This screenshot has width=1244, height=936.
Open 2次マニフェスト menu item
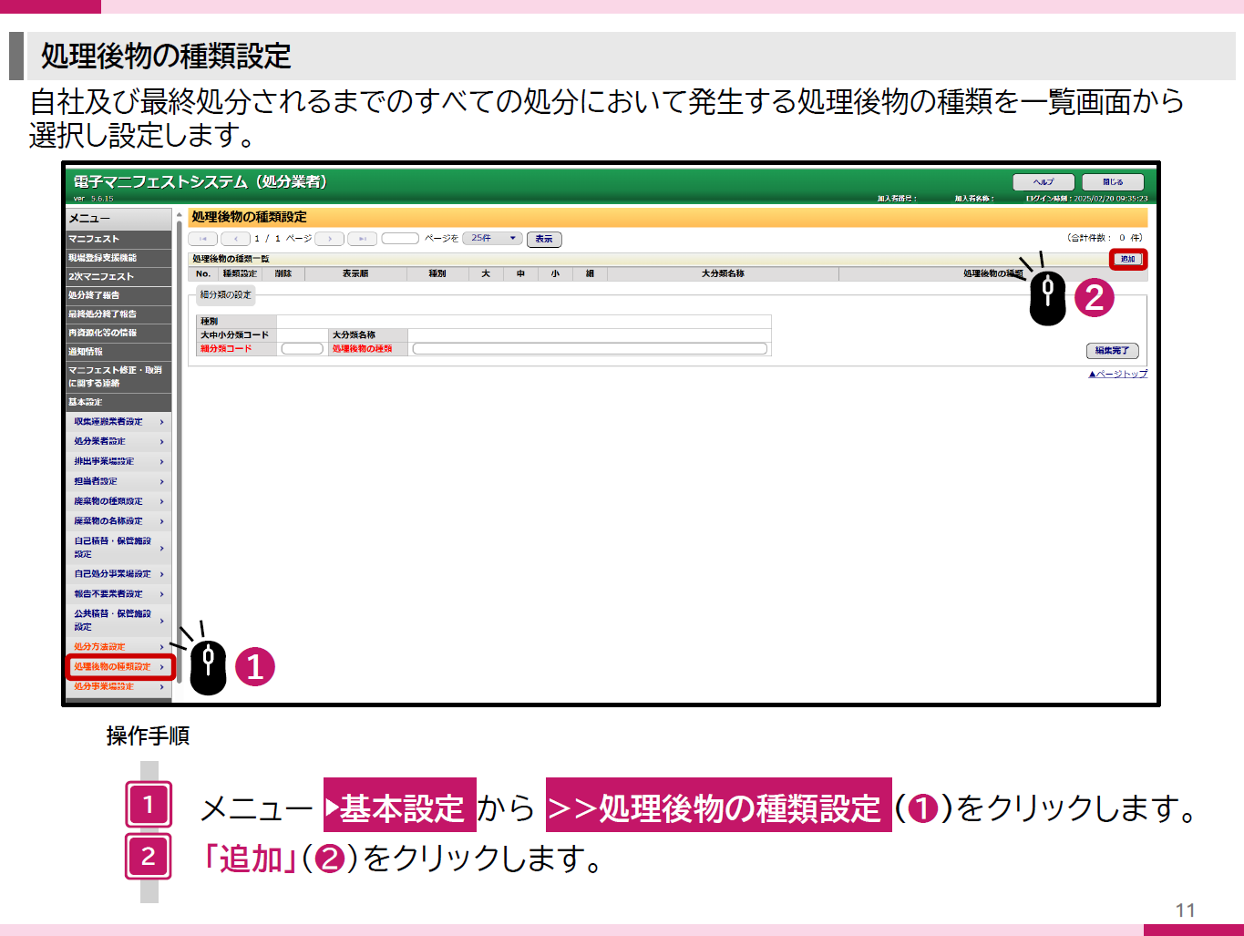pos(118,276)
